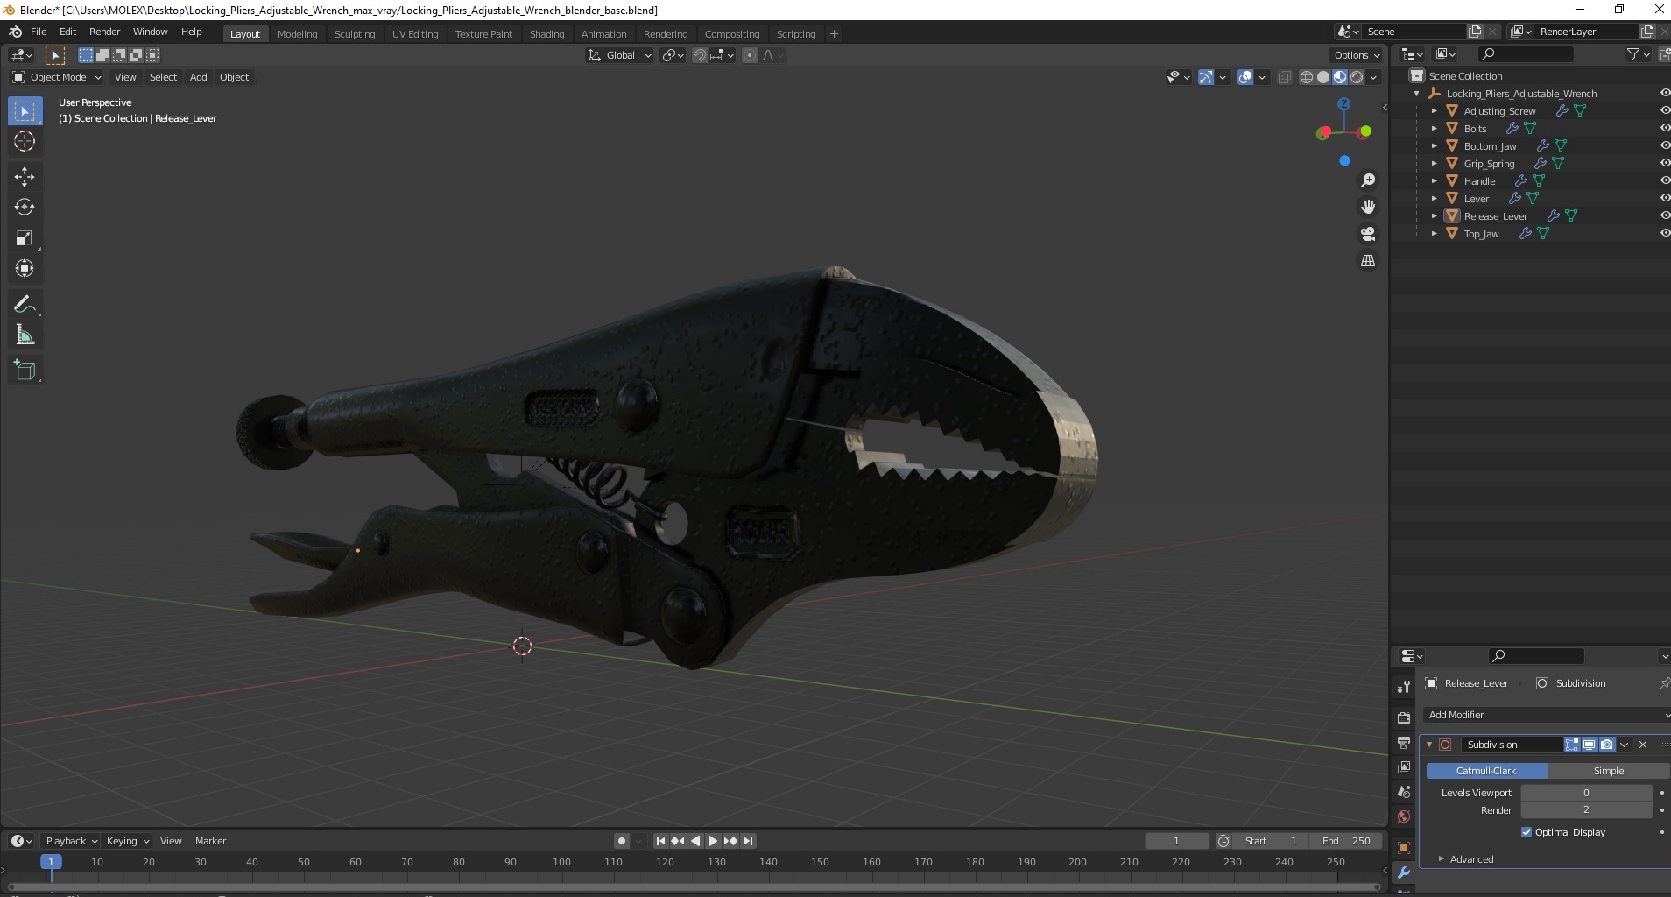Open the Output properties tab
1671x897 pixels.
point(1404,743)
